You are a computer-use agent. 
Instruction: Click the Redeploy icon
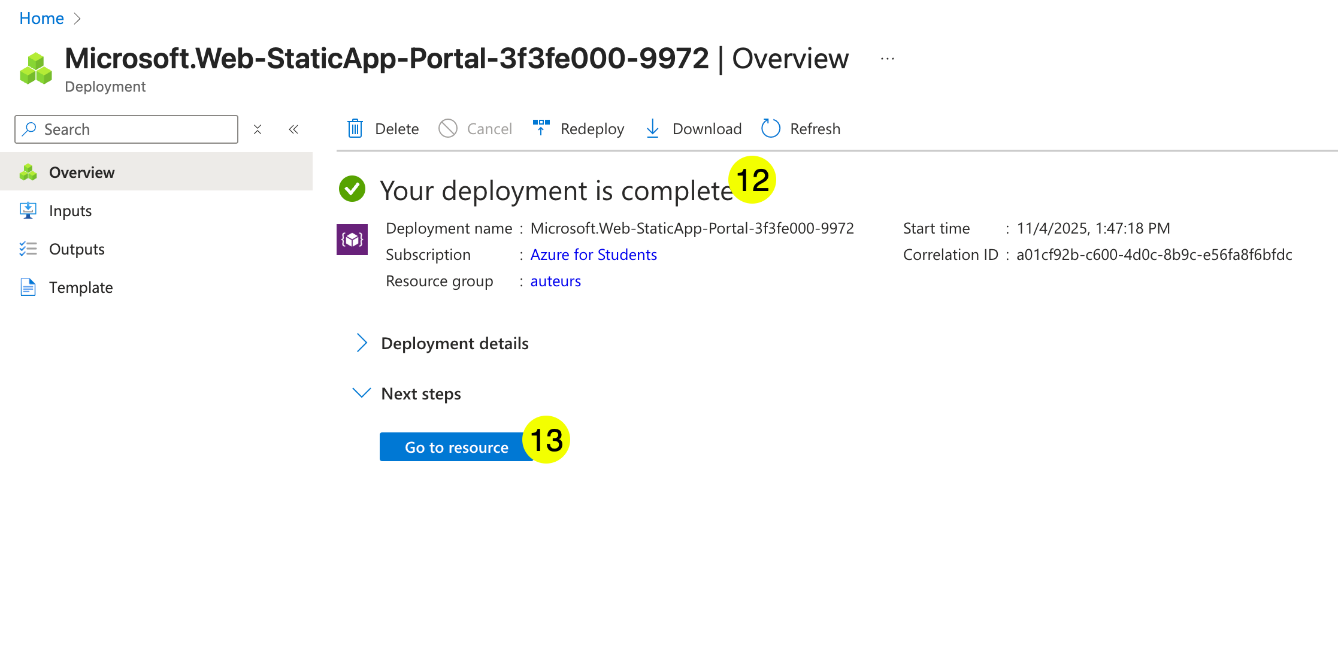[541, 128]
